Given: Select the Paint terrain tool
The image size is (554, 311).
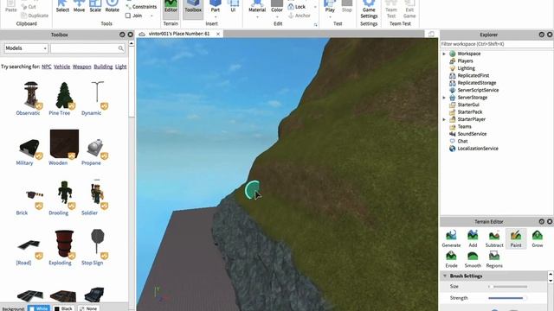Looking at the screenshot, I should click(x=516, y=238).
